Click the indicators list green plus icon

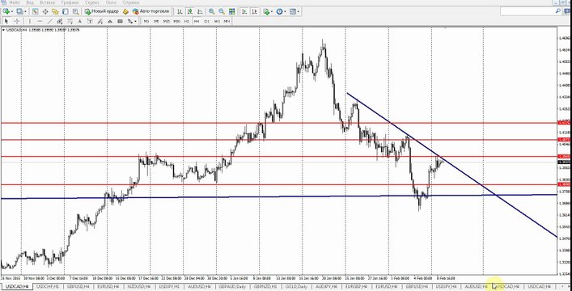(266, 11)
